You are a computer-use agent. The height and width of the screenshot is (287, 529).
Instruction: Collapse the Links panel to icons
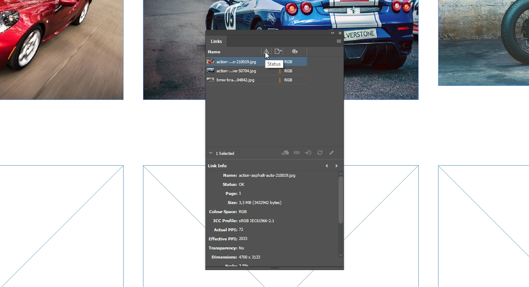click(332, 33)
